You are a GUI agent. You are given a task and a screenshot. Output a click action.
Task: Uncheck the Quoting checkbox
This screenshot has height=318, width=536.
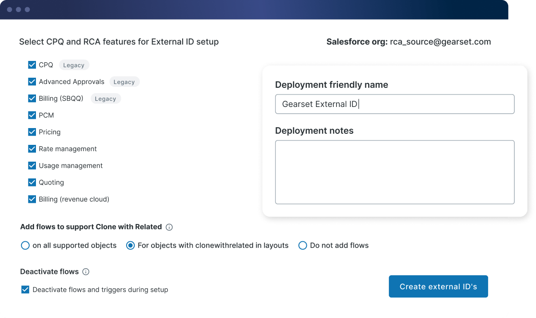pos(32,182)
